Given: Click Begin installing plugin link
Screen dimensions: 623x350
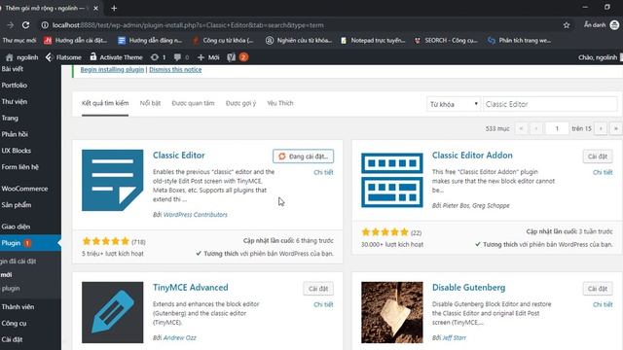Looking at the screenshot, I should tap(112, 69).
